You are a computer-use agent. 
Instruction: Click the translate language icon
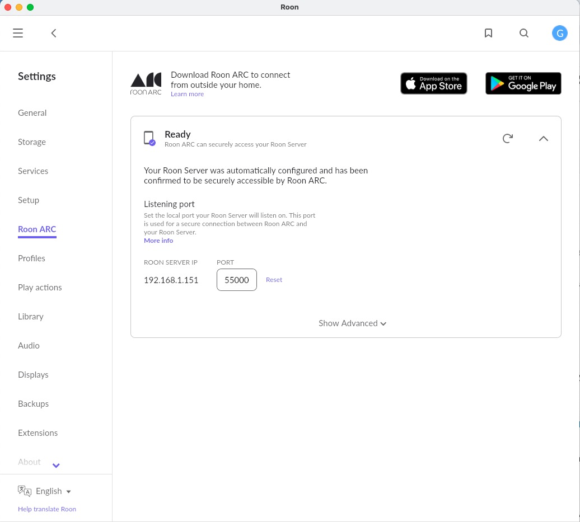click(25, 491)
